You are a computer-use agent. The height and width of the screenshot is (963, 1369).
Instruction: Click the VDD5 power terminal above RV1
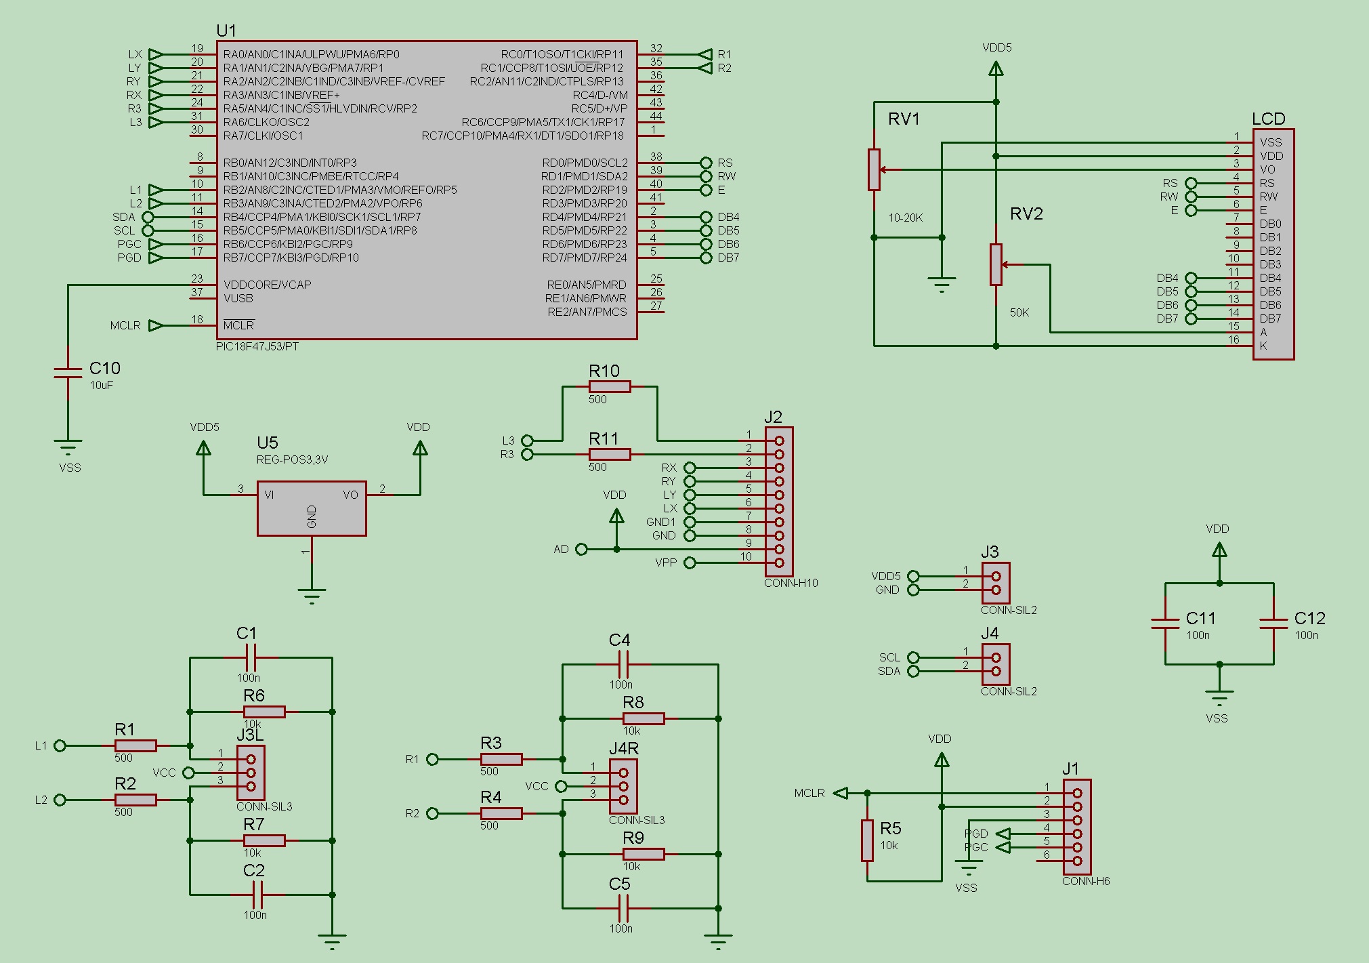[996, 68]
